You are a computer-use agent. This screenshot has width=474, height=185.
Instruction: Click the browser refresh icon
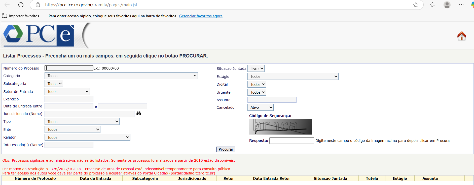(x=21, y=5)
